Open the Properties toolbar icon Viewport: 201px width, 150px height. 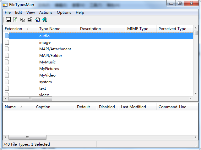pos(30,20)
